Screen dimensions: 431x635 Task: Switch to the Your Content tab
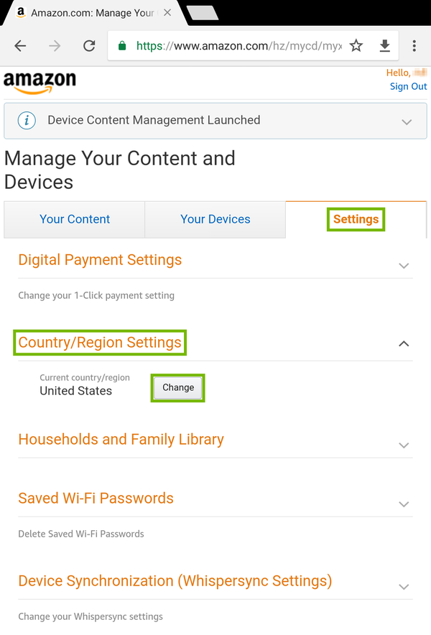coord(75,219)
